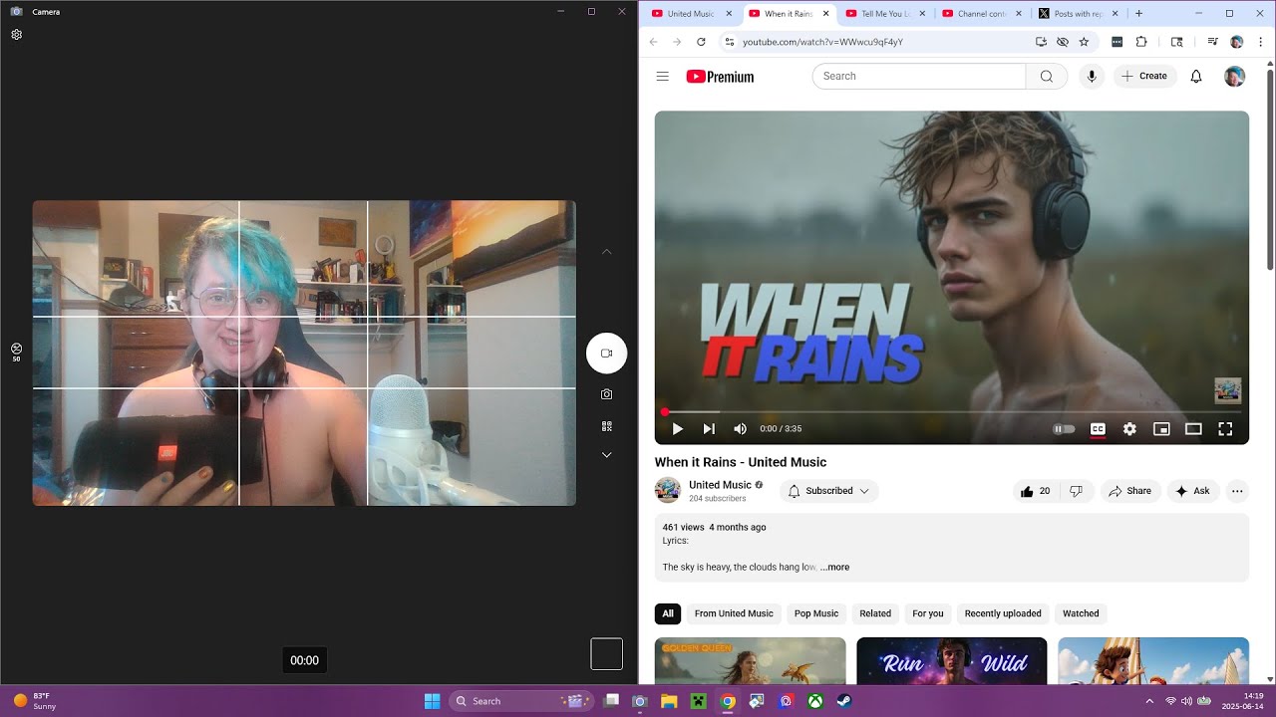Select the Recently uploaded chip
1276x717 pixels.
pyautogui.click(x=1003, y=613)
